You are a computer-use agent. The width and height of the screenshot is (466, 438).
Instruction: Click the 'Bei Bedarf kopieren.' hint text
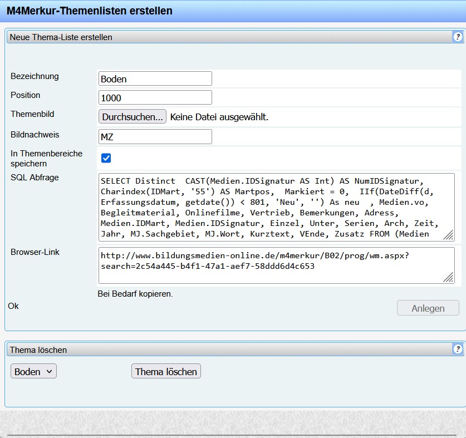(135, 294)
